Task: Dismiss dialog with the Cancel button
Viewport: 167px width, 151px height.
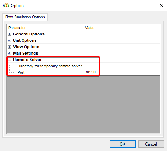Action: tap(151, 144)
